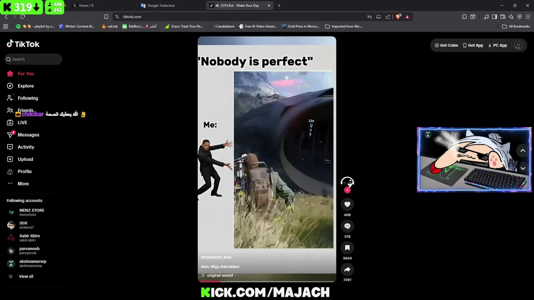Open the Gold Price in Morocco bookmark
This screenshot has height=300, width=534.
(300, 26)
